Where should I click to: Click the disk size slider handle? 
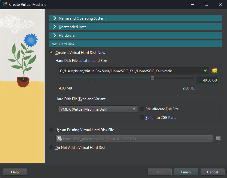[x=152, y=78]
